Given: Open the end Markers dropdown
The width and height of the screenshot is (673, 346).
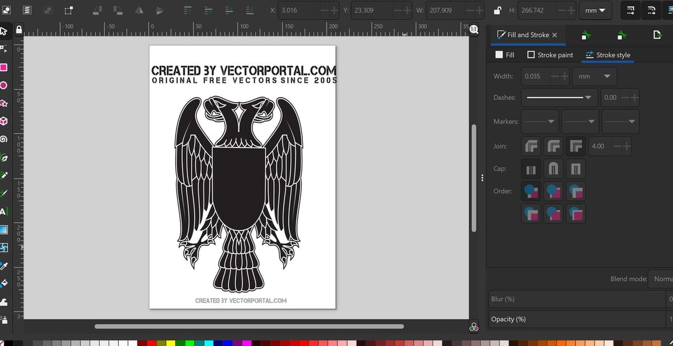Looking at the screenshot, I should tap(621, 121).
